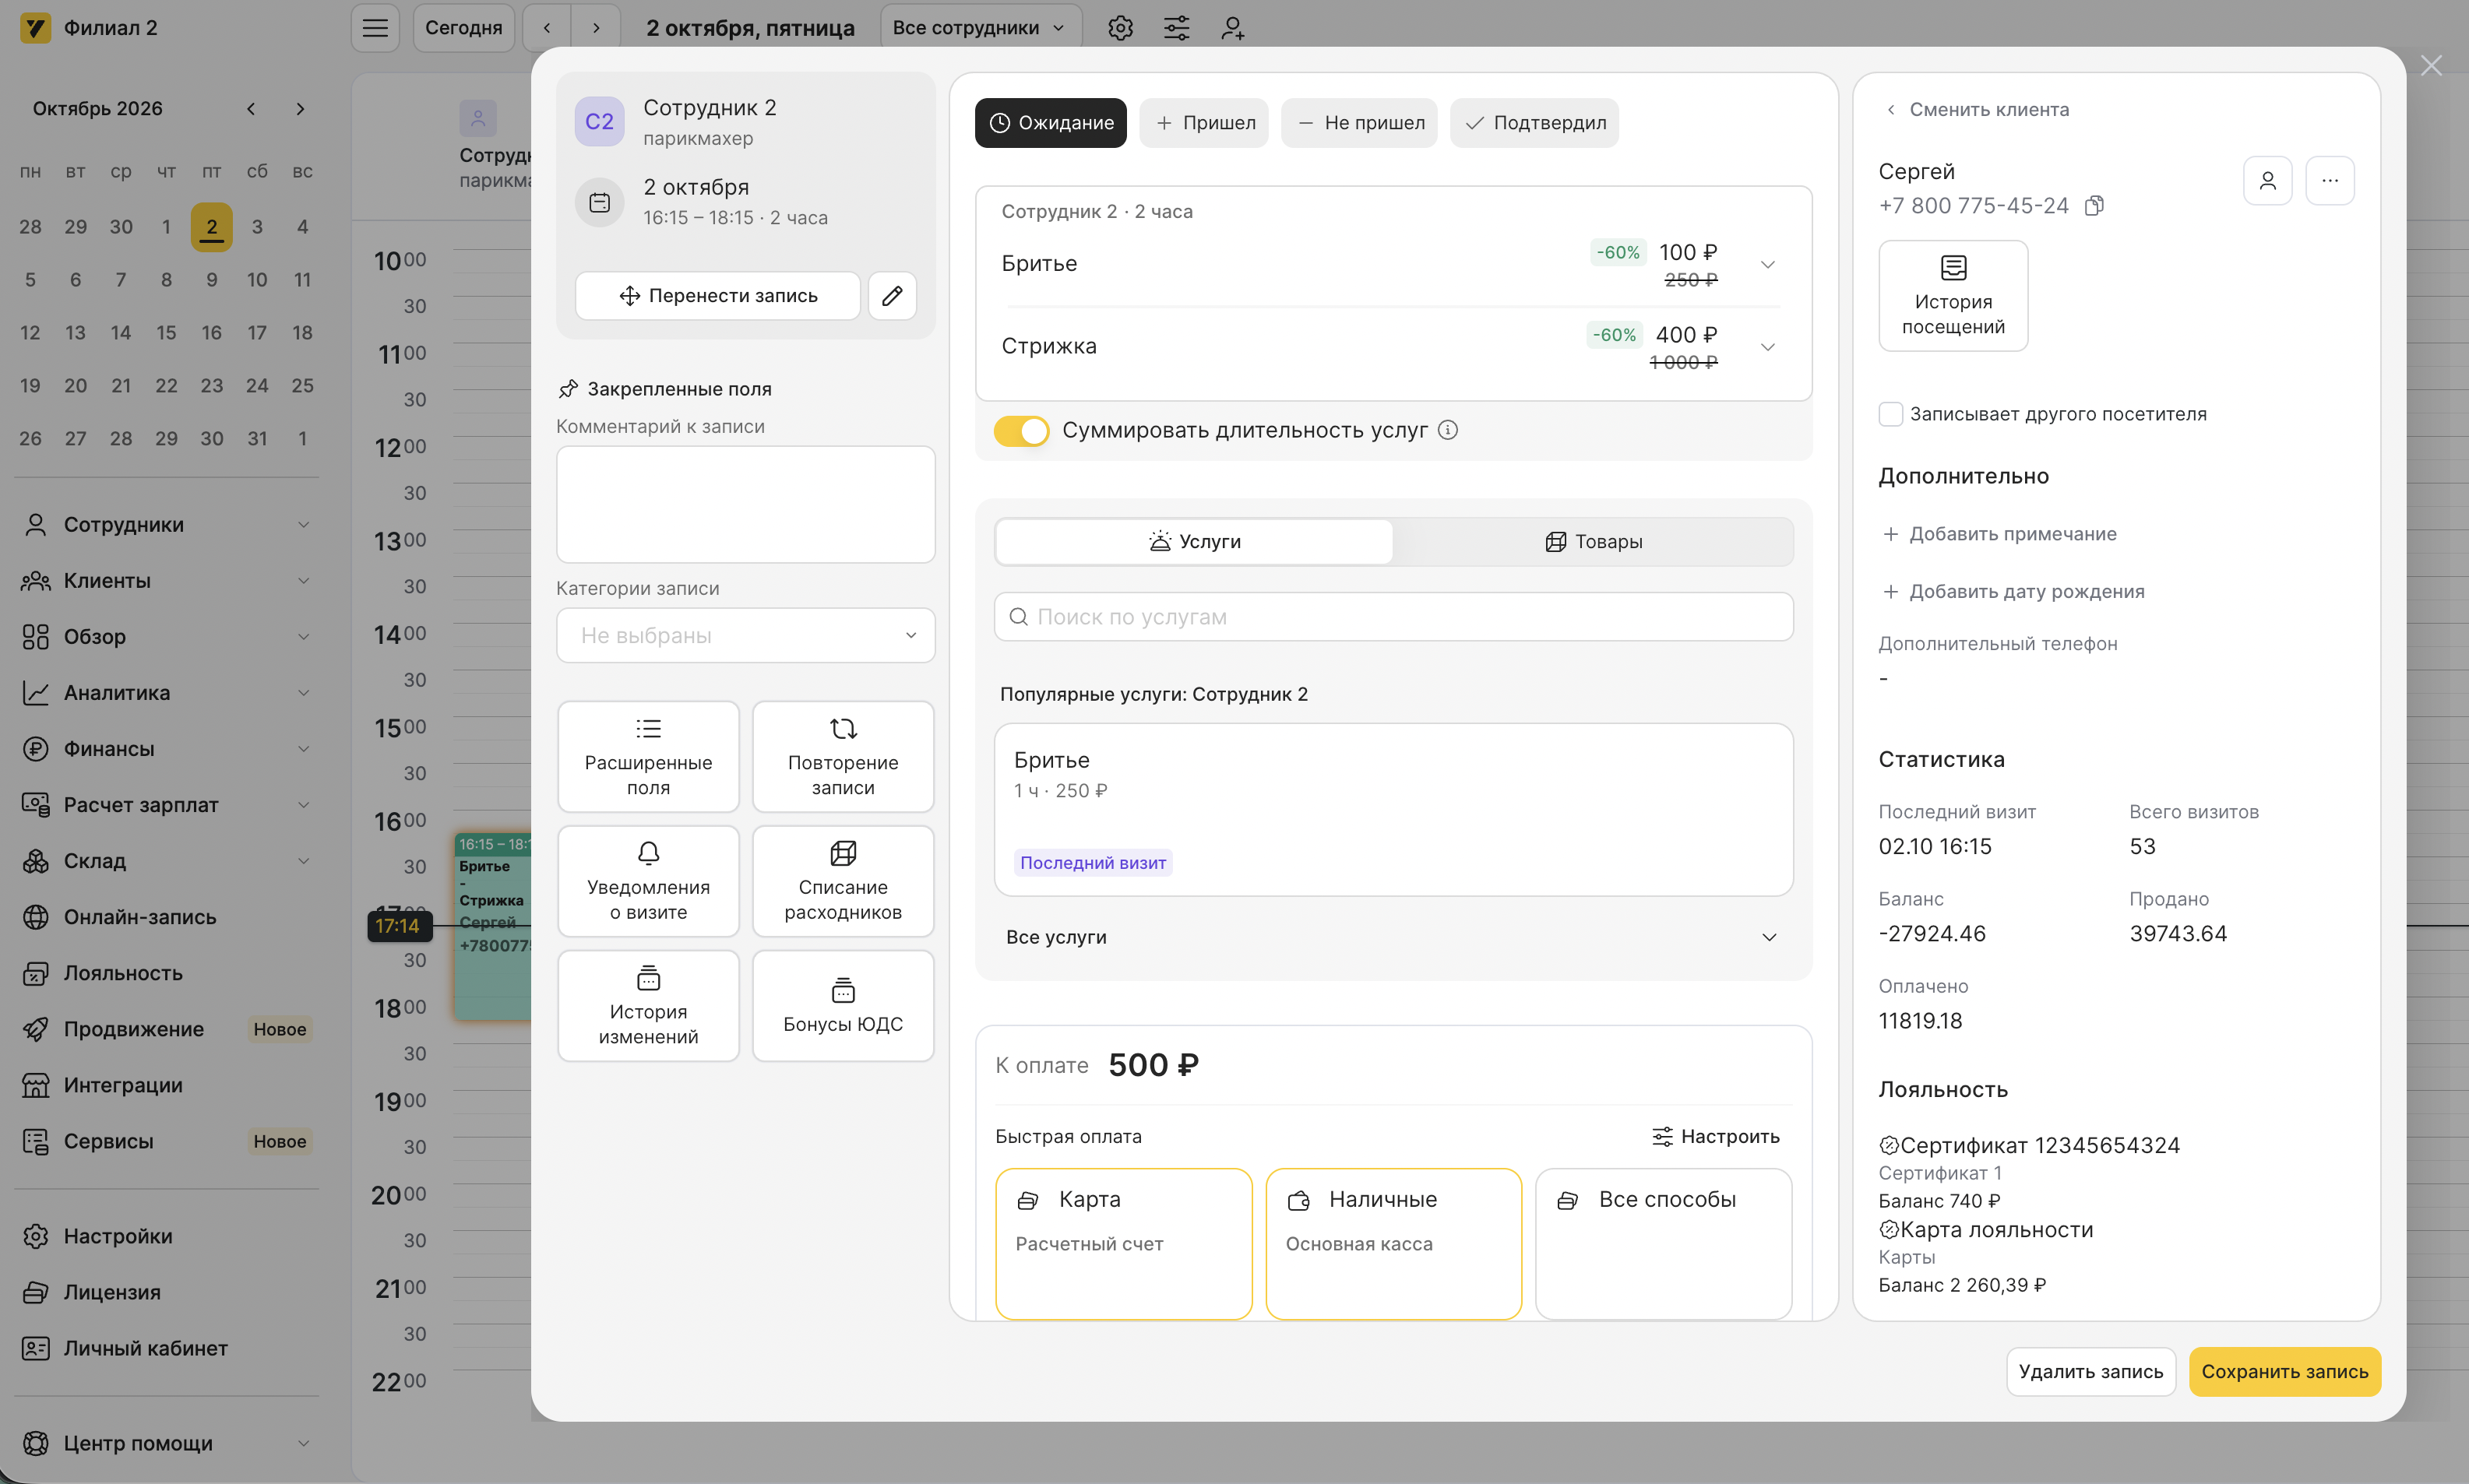Open the three-dots menu for client Сергей

2329,181
